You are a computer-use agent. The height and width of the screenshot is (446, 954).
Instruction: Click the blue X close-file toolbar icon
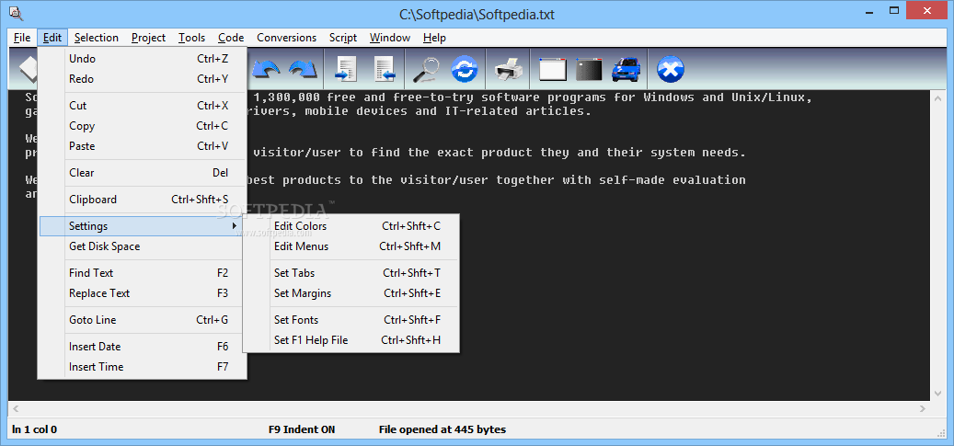[671, 69]
